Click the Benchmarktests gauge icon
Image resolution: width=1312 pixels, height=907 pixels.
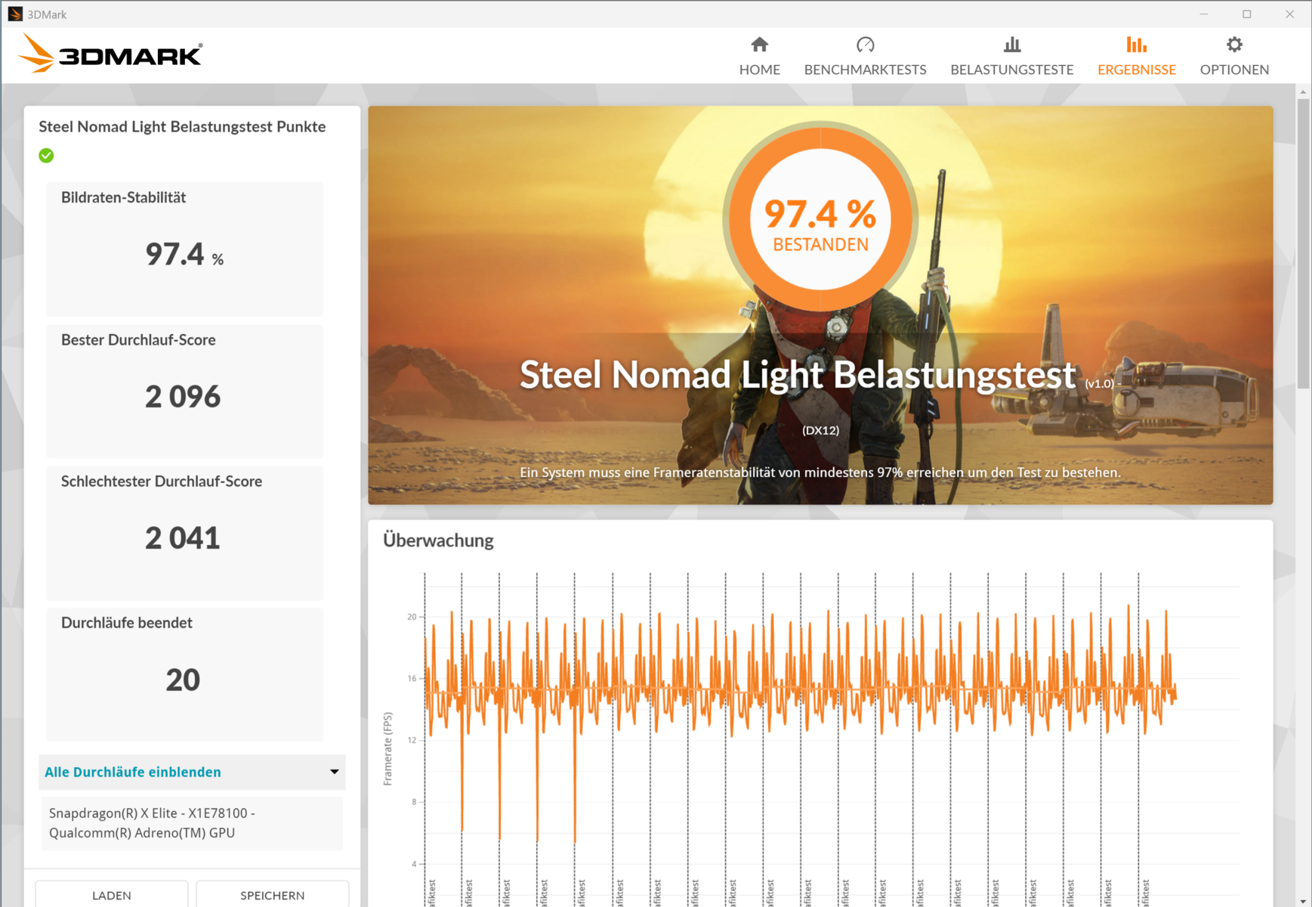pos(865,45)
